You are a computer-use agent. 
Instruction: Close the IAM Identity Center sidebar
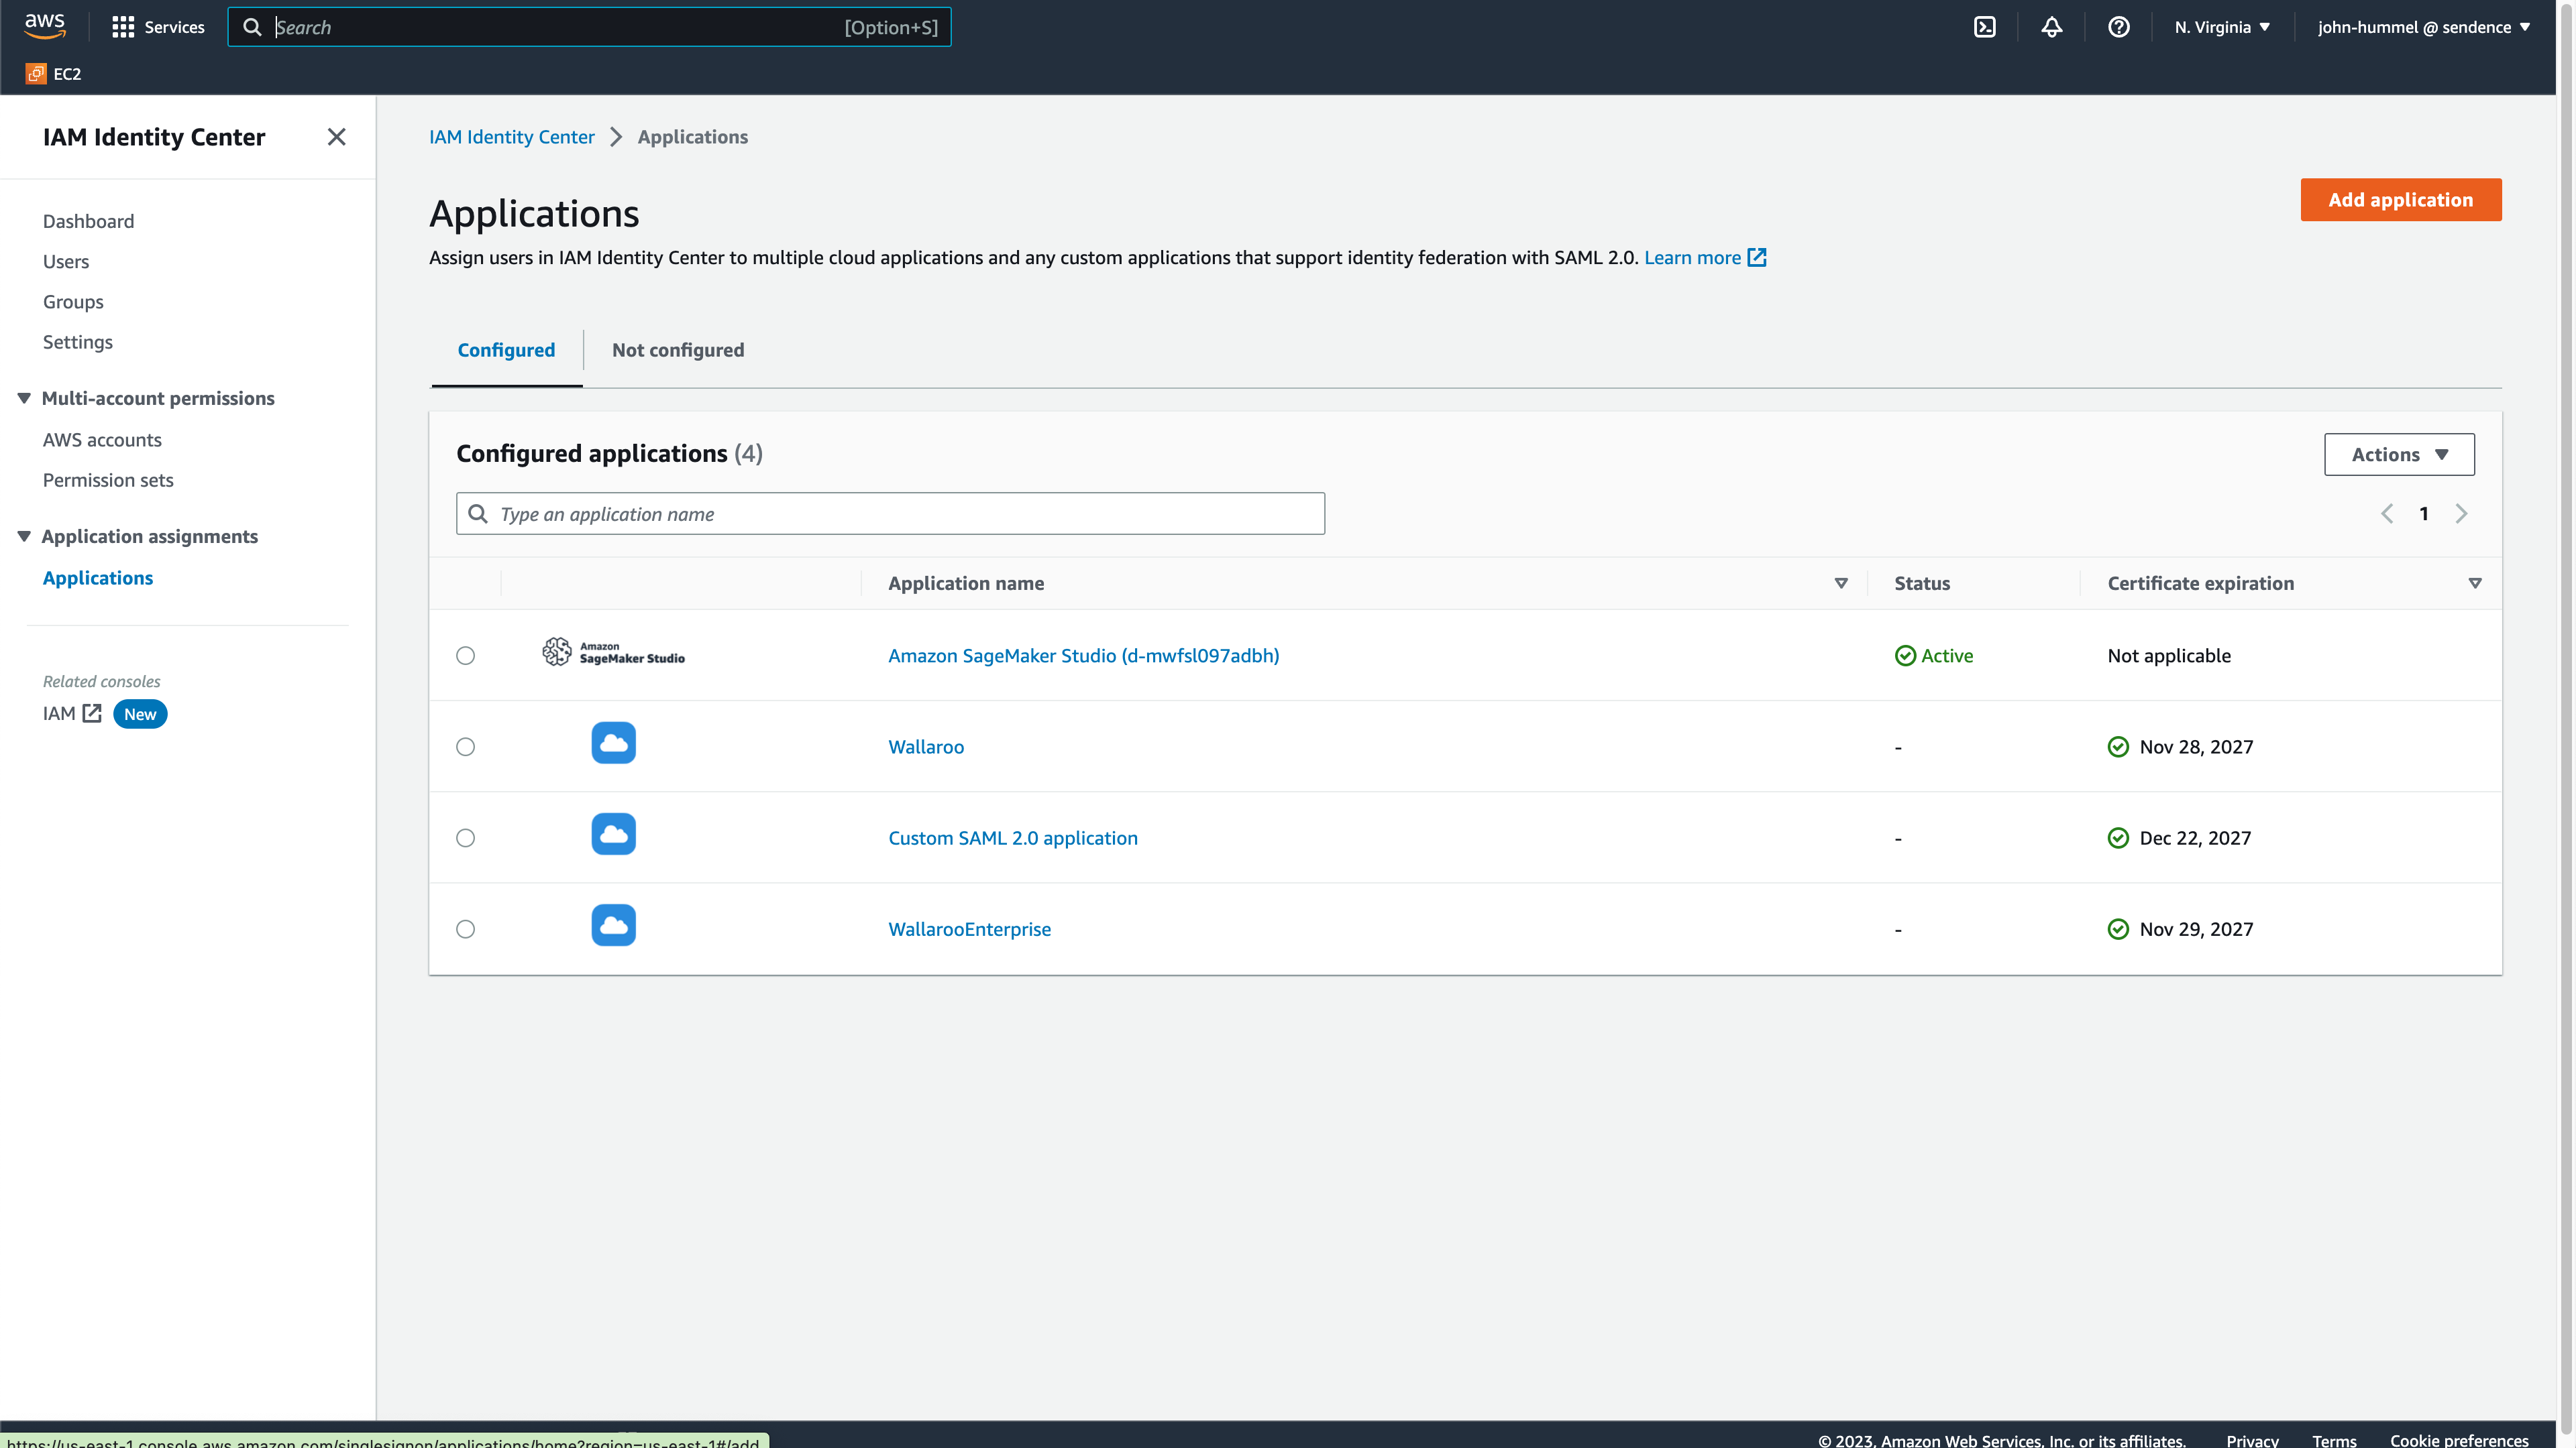point(336,137)
